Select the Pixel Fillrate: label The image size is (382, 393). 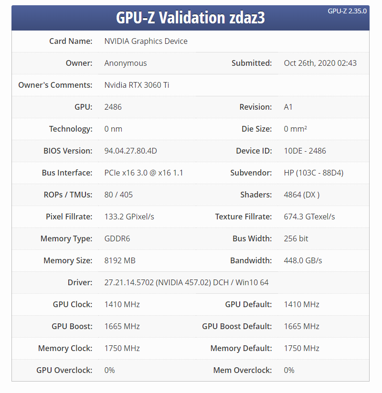click(x=69, y=217)
